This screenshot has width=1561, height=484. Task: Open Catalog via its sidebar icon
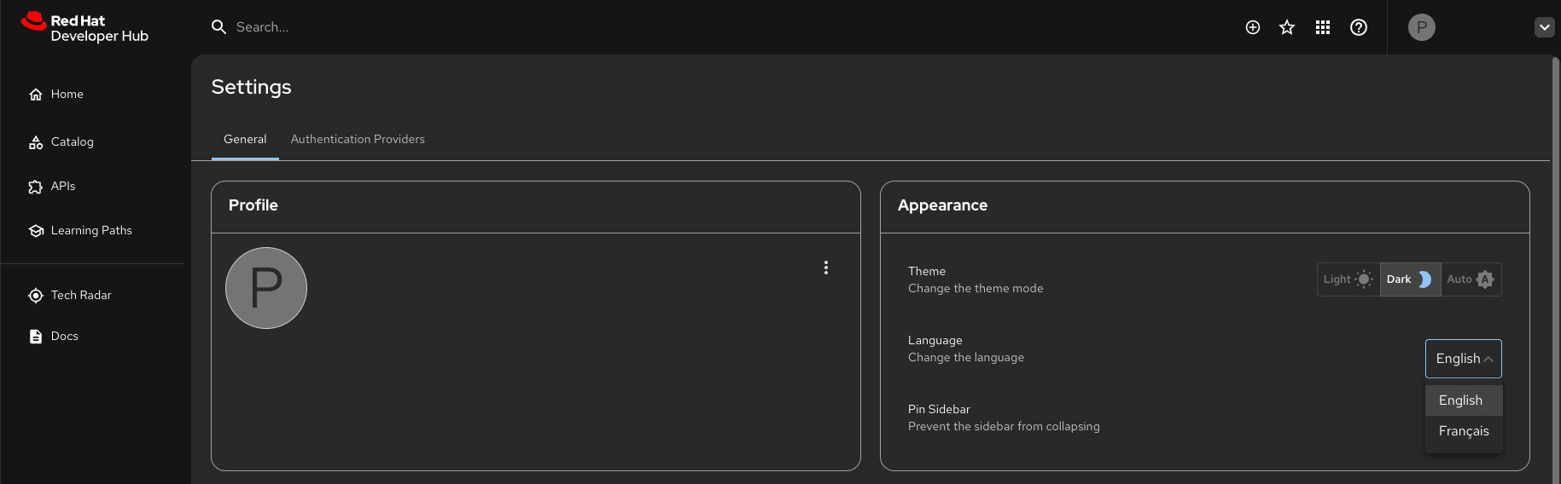coord(36,142)
